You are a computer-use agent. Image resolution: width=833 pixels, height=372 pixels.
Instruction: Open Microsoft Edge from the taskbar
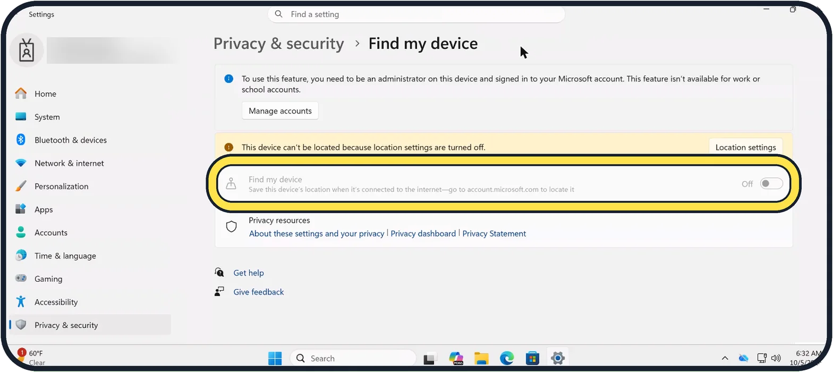[x=507, y=359]
